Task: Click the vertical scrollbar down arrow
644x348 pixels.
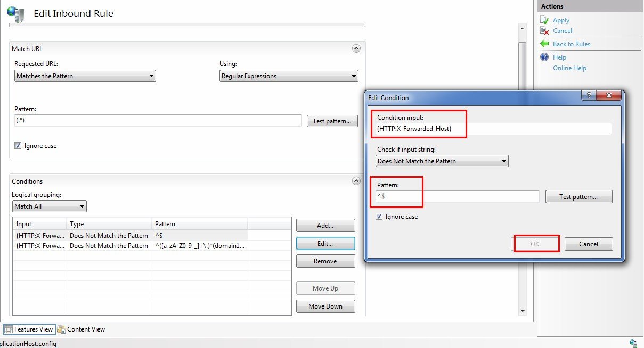Action: 523,311
